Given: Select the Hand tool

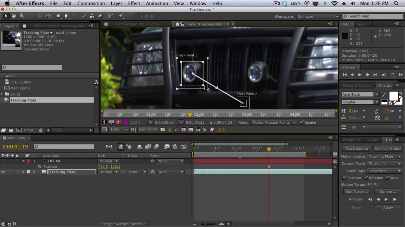Looking at the screenshot, I should tap(14, 16).
